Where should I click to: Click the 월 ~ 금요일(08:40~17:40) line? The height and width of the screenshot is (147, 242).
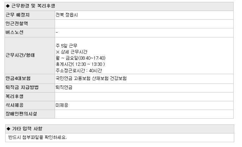click(81, 58)
